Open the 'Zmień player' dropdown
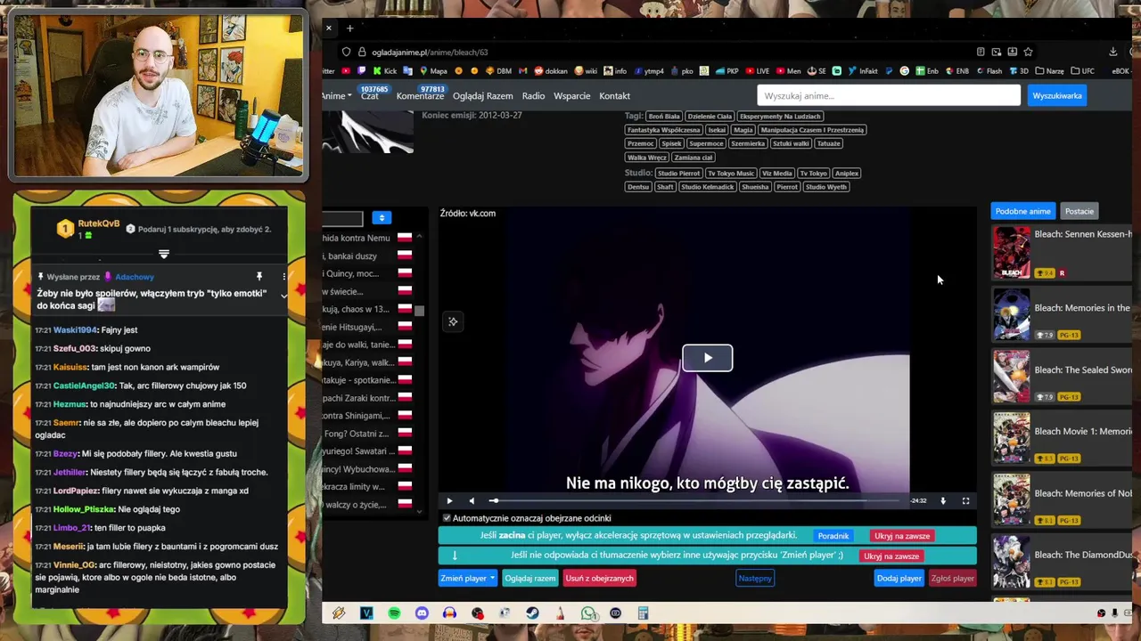 coord(467,578)
